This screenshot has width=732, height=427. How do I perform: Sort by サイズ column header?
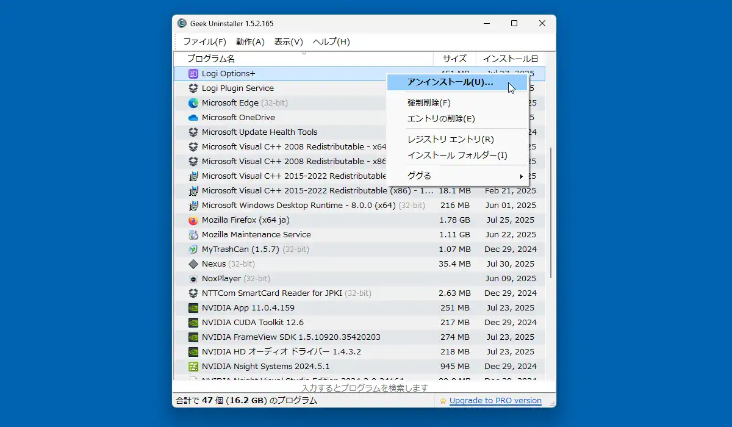[454, 59]
